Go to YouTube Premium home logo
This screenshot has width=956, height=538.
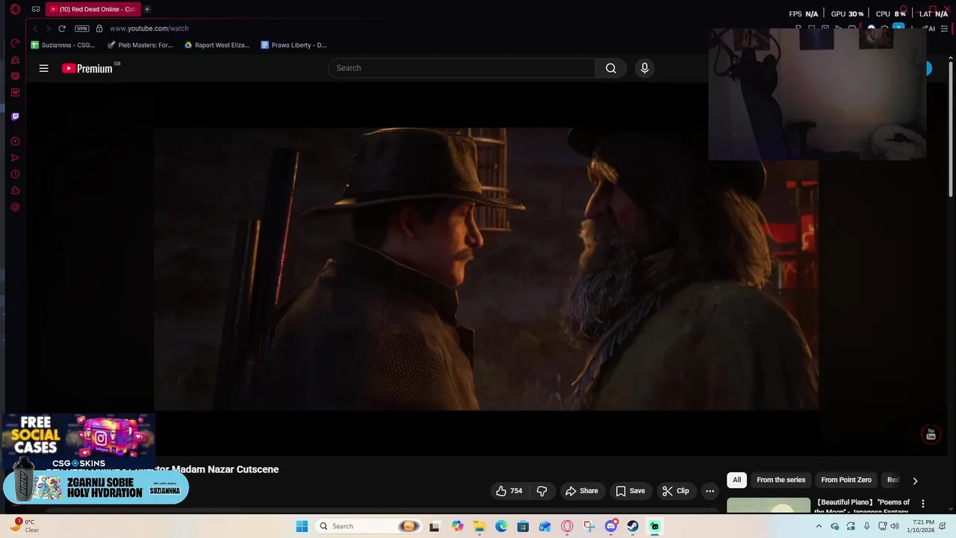point(87,68)
